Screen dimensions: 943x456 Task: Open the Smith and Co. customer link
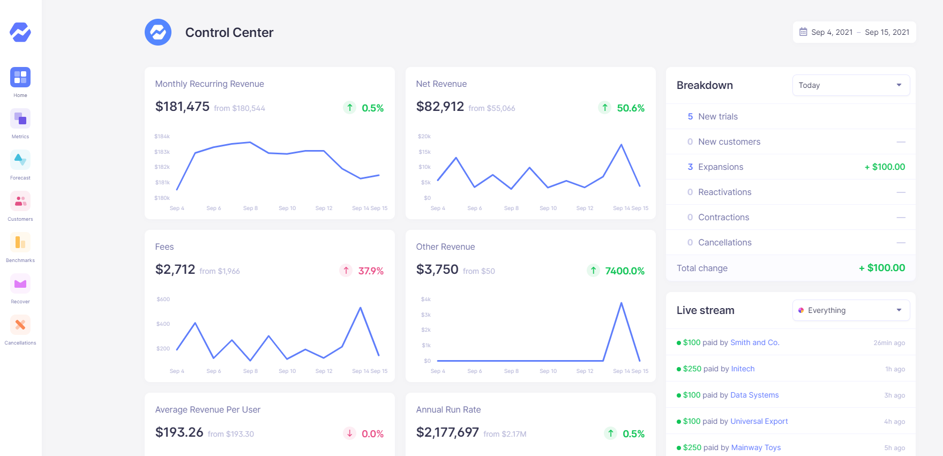pos(754,342)
